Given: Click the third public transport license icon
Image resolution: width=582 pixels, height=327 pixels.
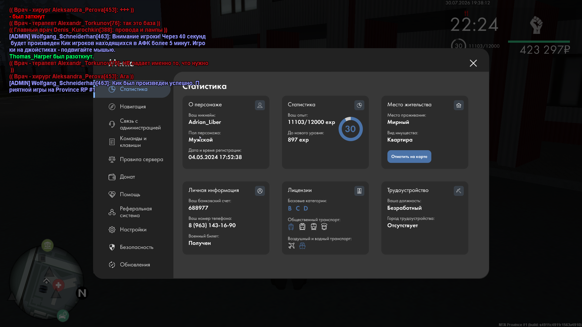Looking at the screenshot, I should pyautogui.click(x=313, y=226).
